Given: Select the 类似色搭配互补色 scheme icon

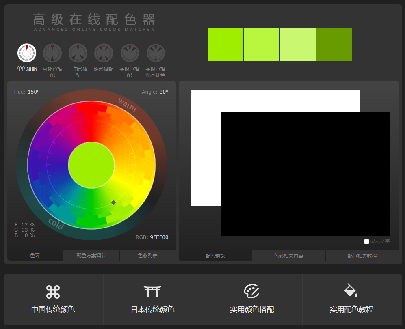Looking at the screenshot, I should [x=156, y=53].
